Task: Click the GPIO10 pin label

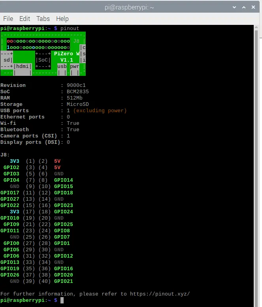Action: (x=10, y=218)
